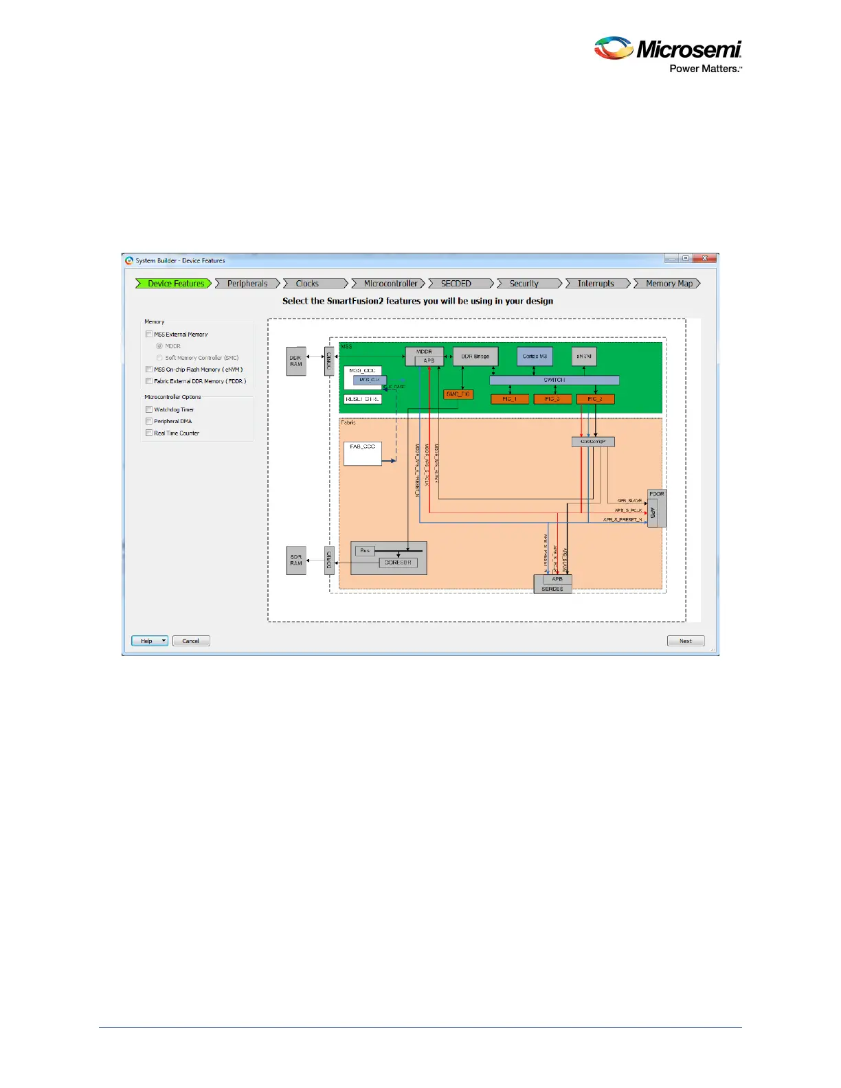Jump to the SECDED step
The width and height of the screenshot is (841, 1088).
tap(461, 284)
